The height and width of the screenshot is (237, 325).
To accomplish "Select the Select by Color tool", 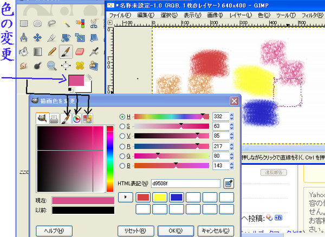I will coord(80,23).
